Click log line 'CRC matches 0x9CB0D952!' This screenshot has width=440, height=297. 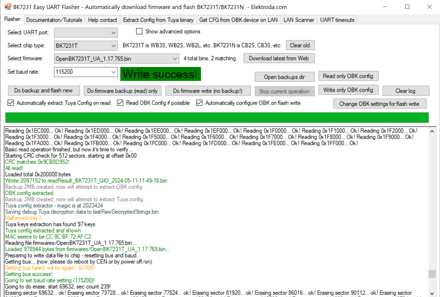click(x=37, y=162)
